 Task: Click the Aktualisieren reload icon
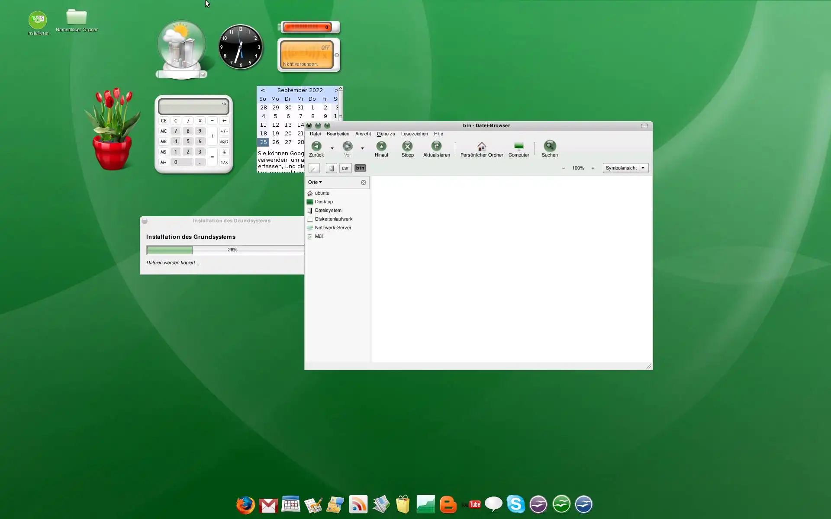(x=436, y=147)
